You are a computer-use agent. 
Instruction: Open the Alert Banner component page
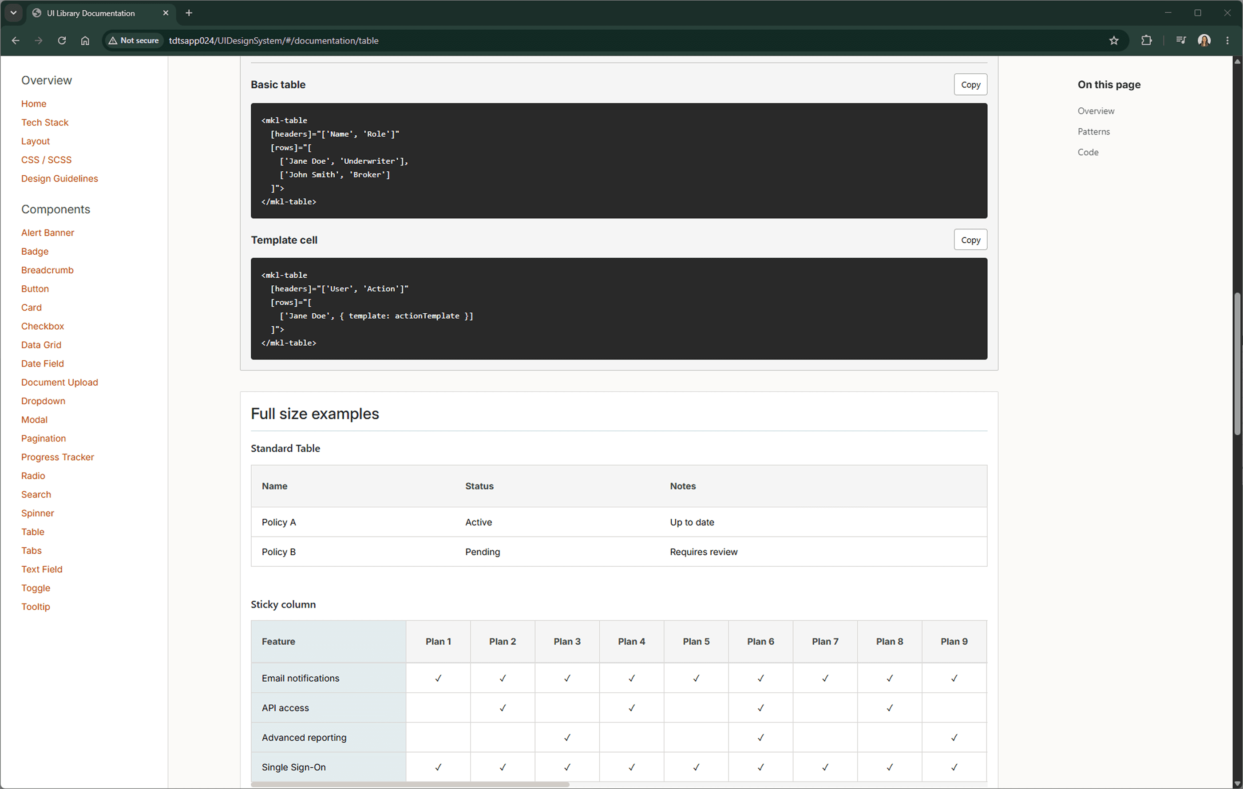point(48,233)
